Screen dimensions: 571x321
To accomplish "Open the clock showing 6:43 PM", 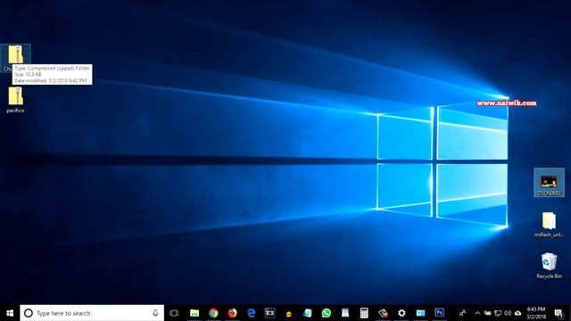I will [x=536, y=313].
